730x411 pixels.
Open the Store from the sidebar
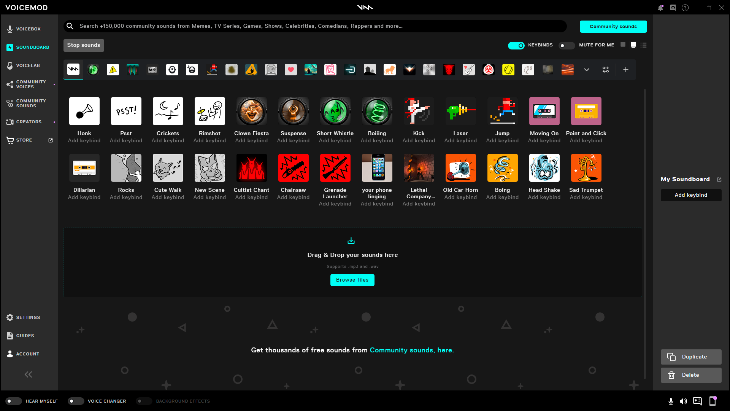click(24, 140)
